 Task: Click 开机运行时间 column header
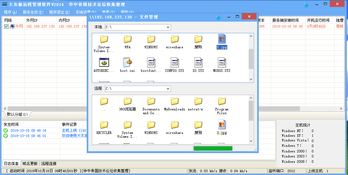(320, 20)
